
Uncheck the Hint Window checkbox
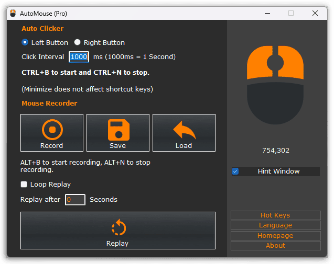pyautogui.click(x=235, y=171)
